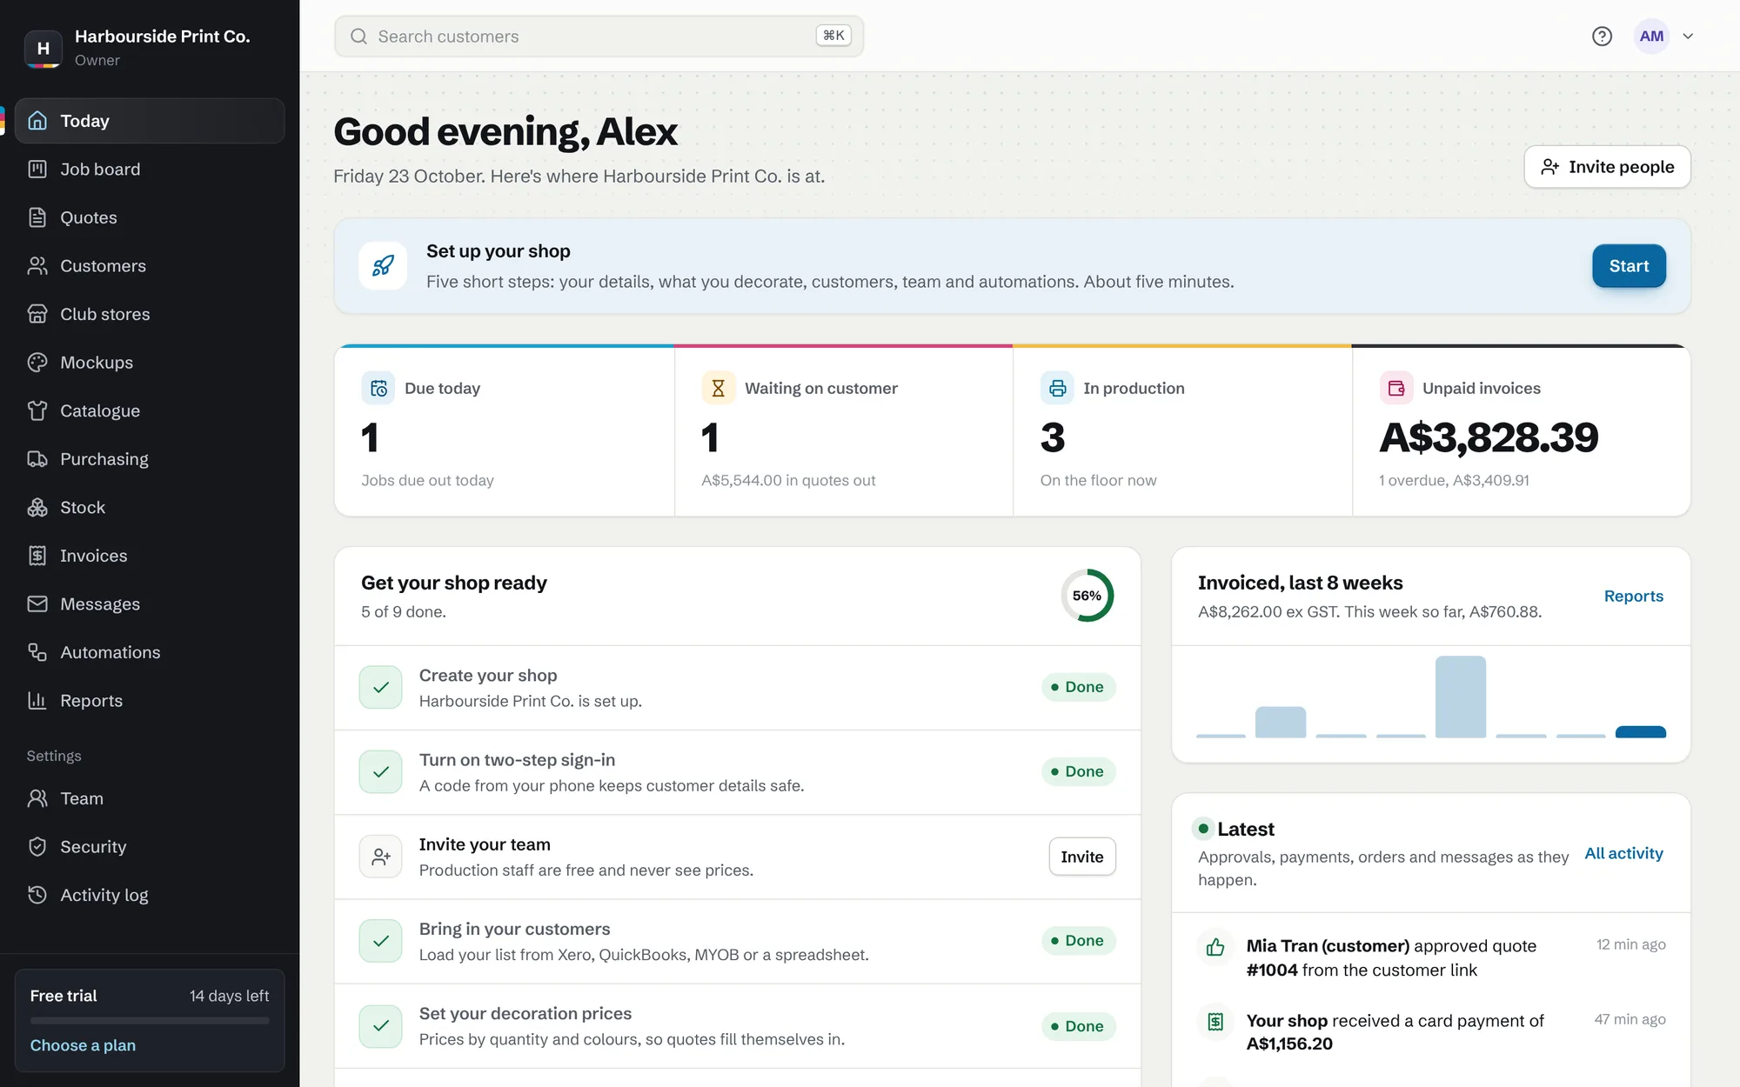Click the rocket setup icon

383,266
